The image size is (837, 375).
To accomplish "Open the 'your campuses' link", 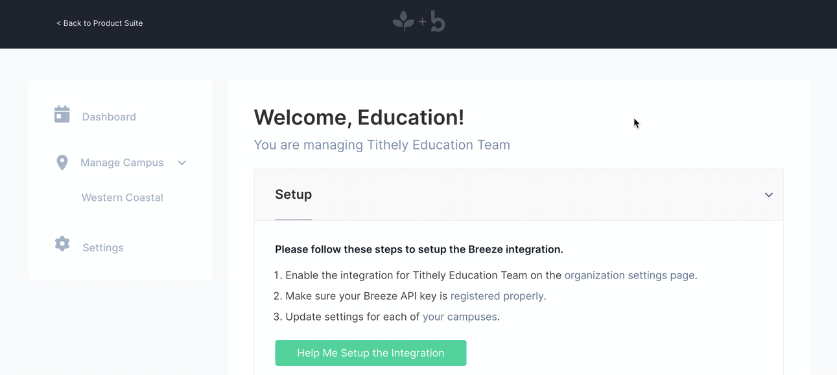I will [x=460, y=317].
